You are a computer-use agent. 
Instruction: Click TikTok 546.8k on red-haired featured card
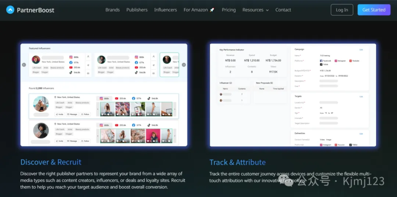coord(75,72)
